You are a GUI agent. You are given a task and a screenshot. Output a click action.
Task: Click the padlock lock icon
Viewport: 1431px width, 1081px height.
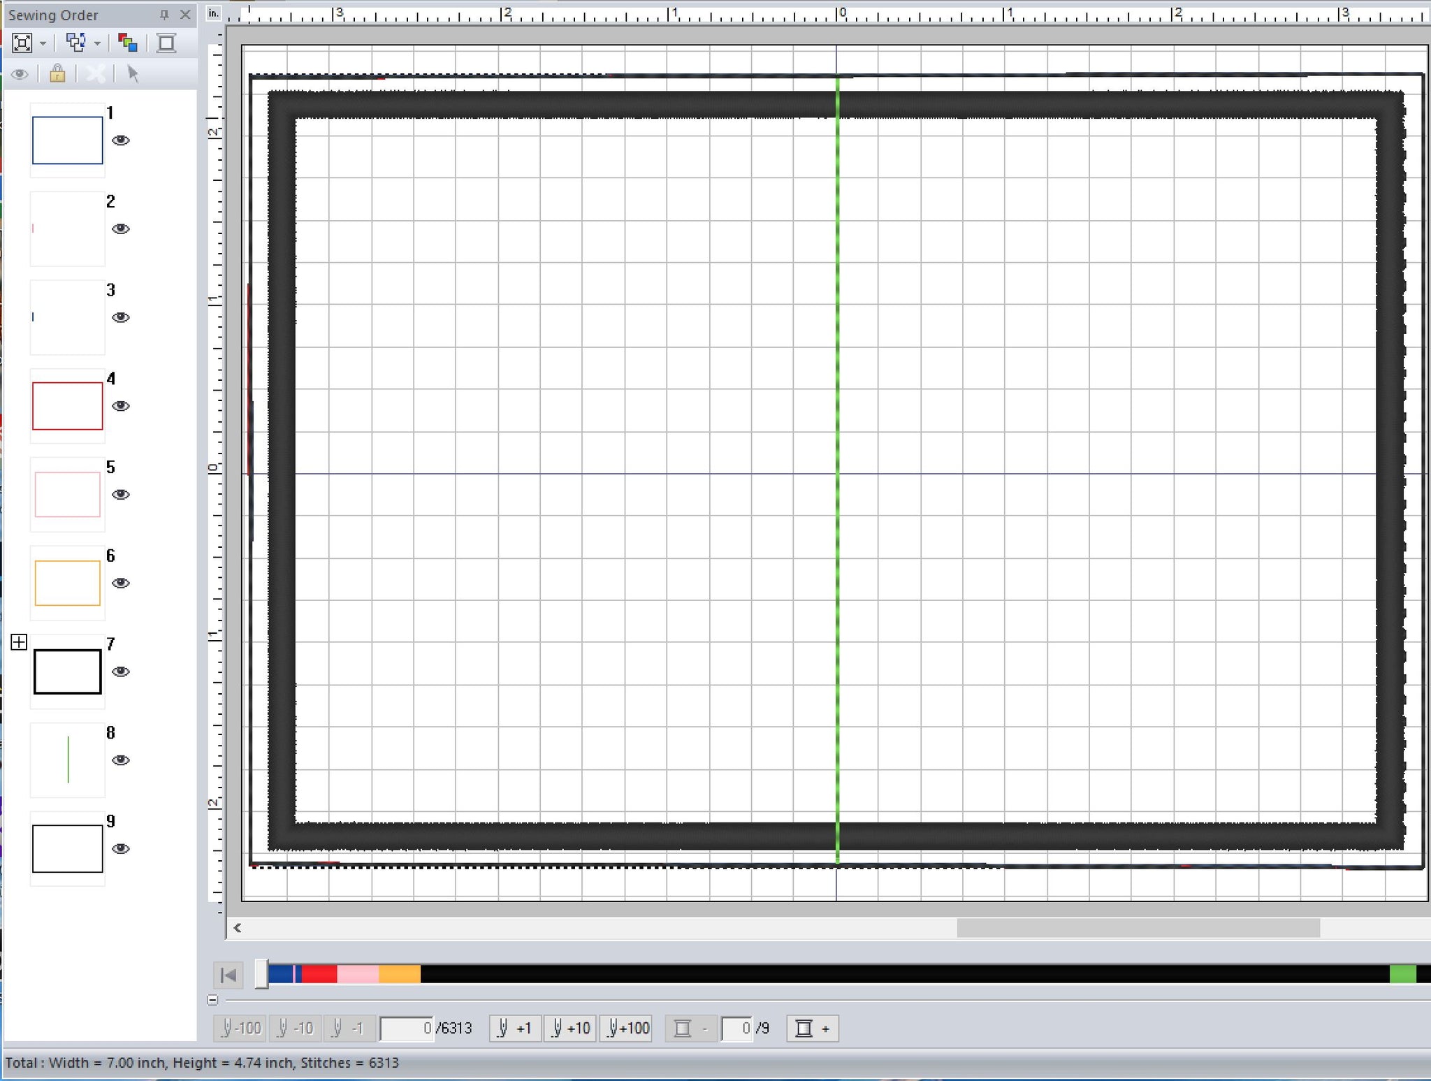[x=57, y=73]
